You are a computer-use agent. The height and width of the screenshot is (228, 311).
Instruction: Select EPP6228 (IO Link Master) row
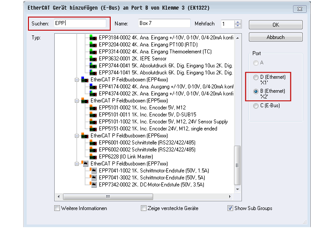pos(126,157)
